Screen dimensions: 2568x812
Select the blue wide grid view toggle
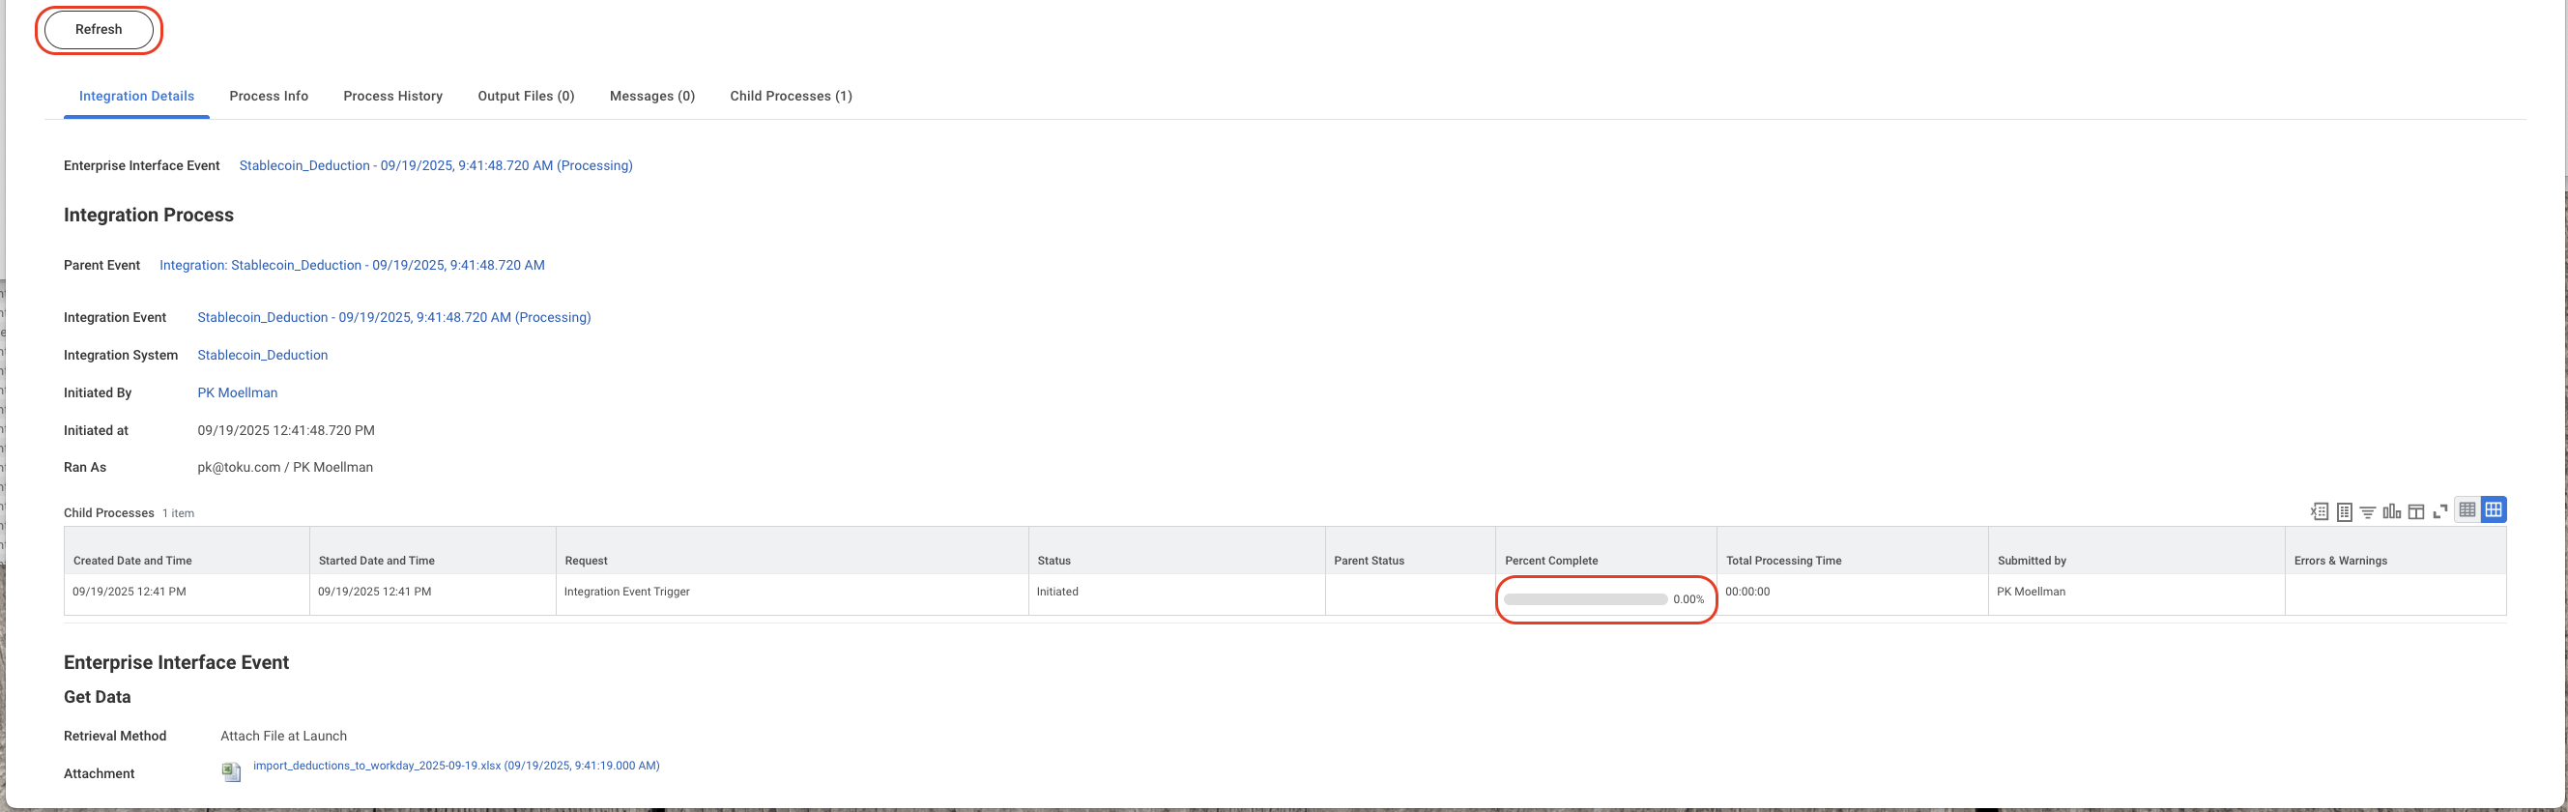coord(2494,509)
